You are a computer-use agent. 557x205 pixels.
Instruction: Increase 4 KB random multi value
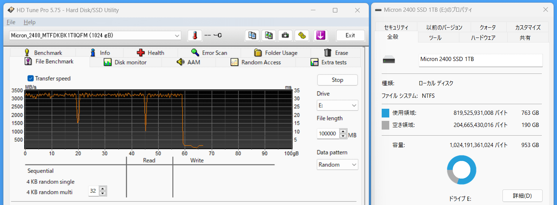coord(103,189)
